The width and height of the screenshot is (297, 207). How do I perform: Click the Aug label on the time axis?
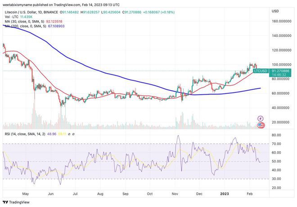(100, 193)
